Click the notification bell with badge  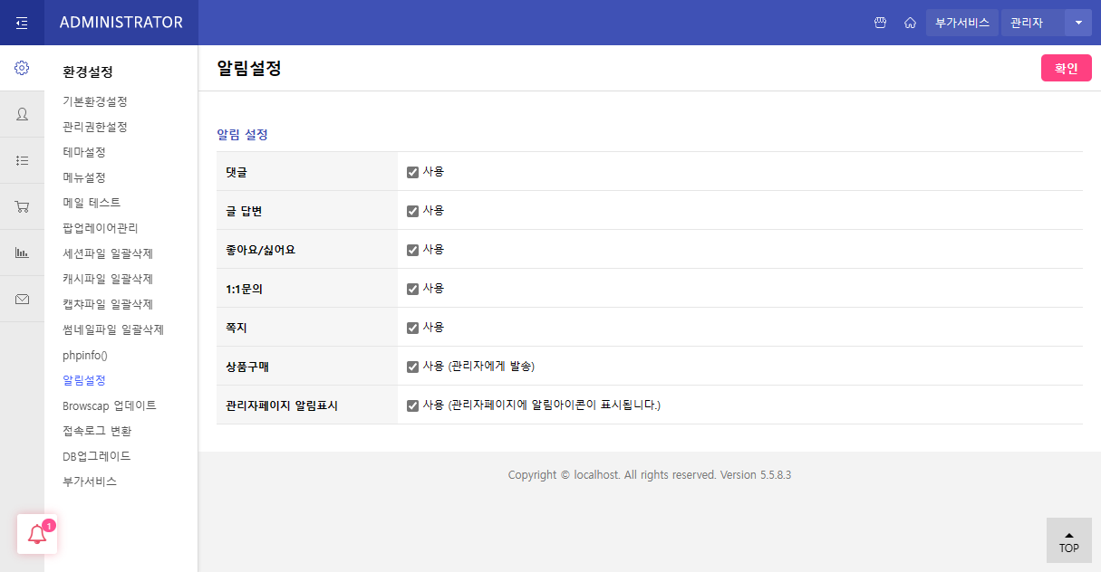coord(37,534)
